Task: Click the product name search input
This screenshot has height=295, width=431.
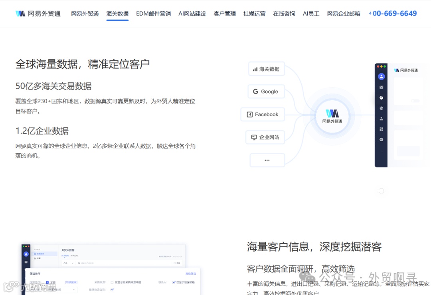Action: pos(124,263)
